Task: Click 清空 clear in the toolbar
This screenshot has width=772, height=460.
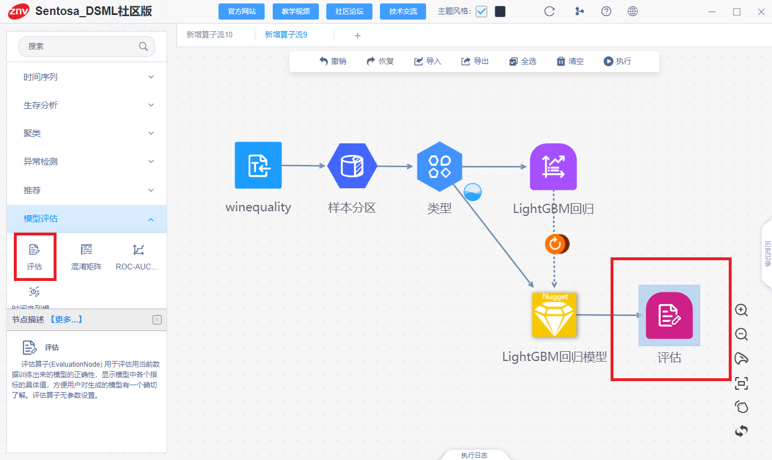Action: [x=570, y=61]
